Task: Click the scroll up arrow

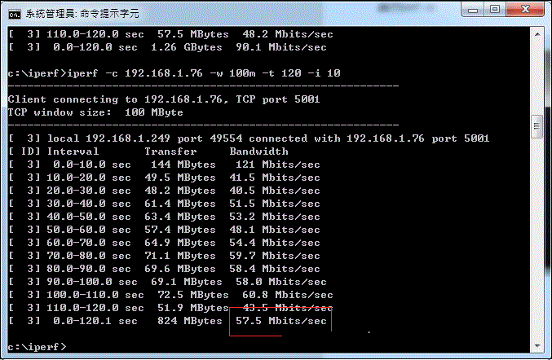Action: [537, 34]
